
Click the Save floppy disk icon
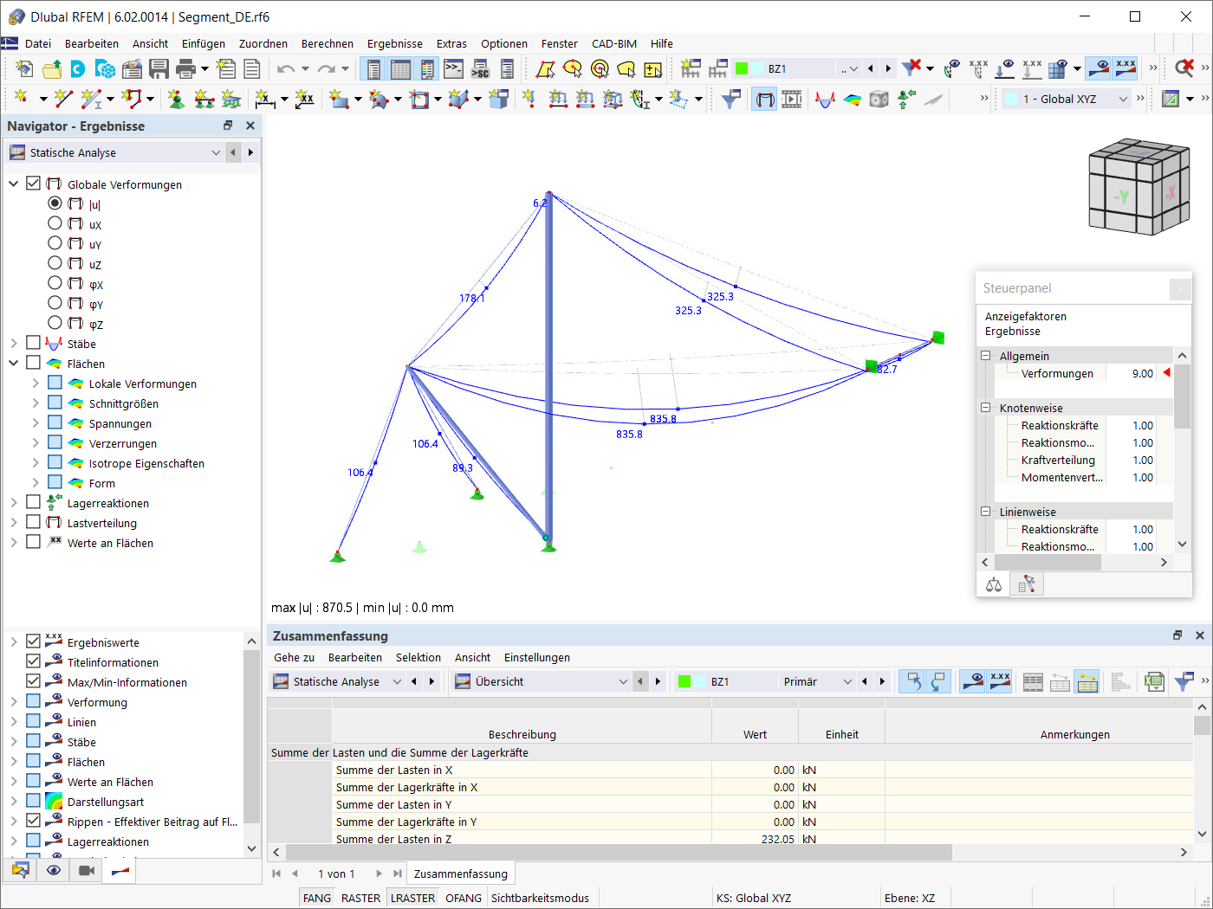[x=159, y=69]
